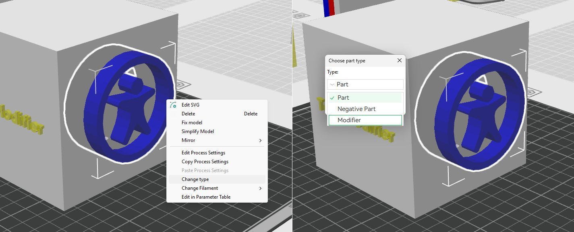Image resolution: width=574 pixels, height=232 pixels.
Task: Open Edit in Parameter Table
Action: pos(206,197)
